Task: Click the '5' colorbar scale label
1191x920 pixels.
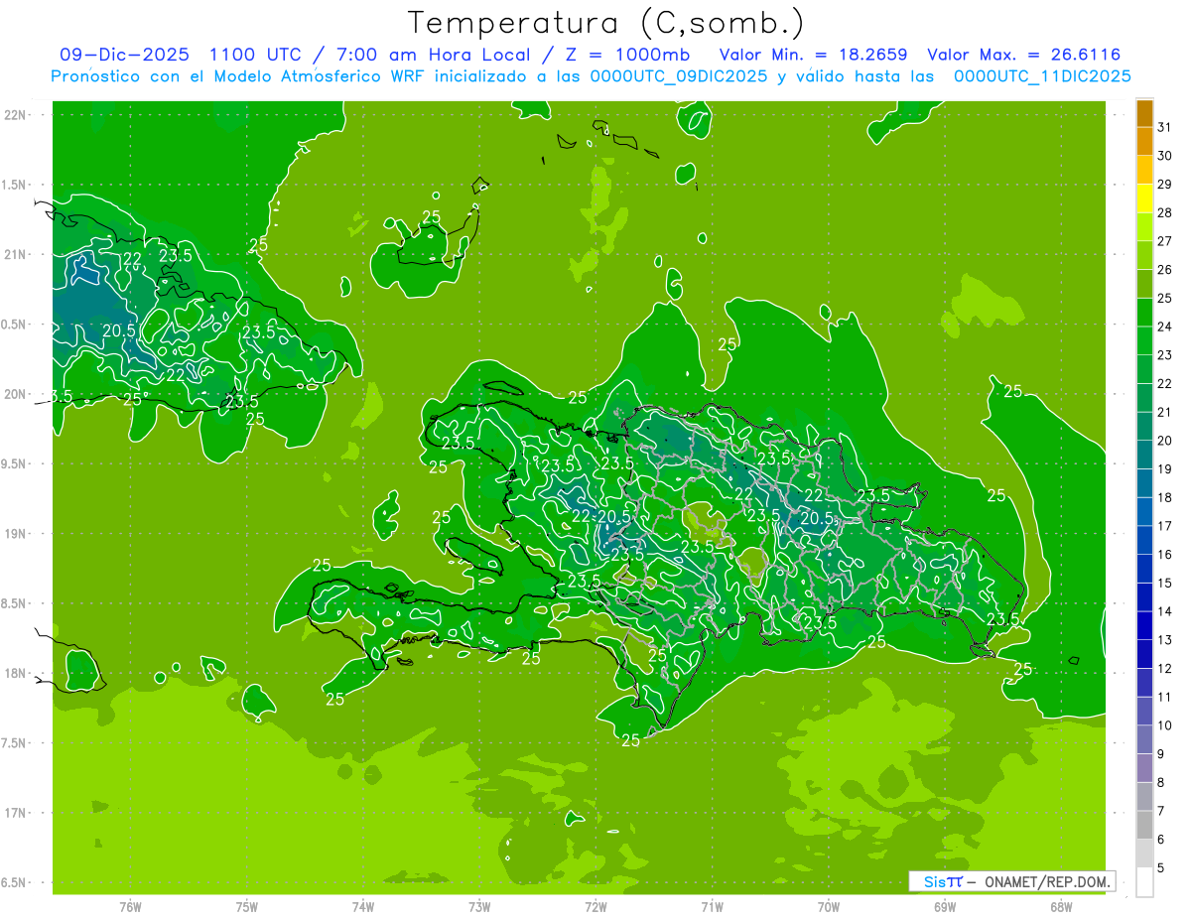Action: pos(1161,867)
